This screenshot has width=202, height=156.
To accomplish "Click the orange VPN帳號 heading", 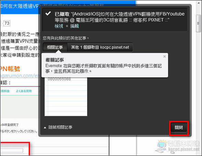I will point(10,69).
